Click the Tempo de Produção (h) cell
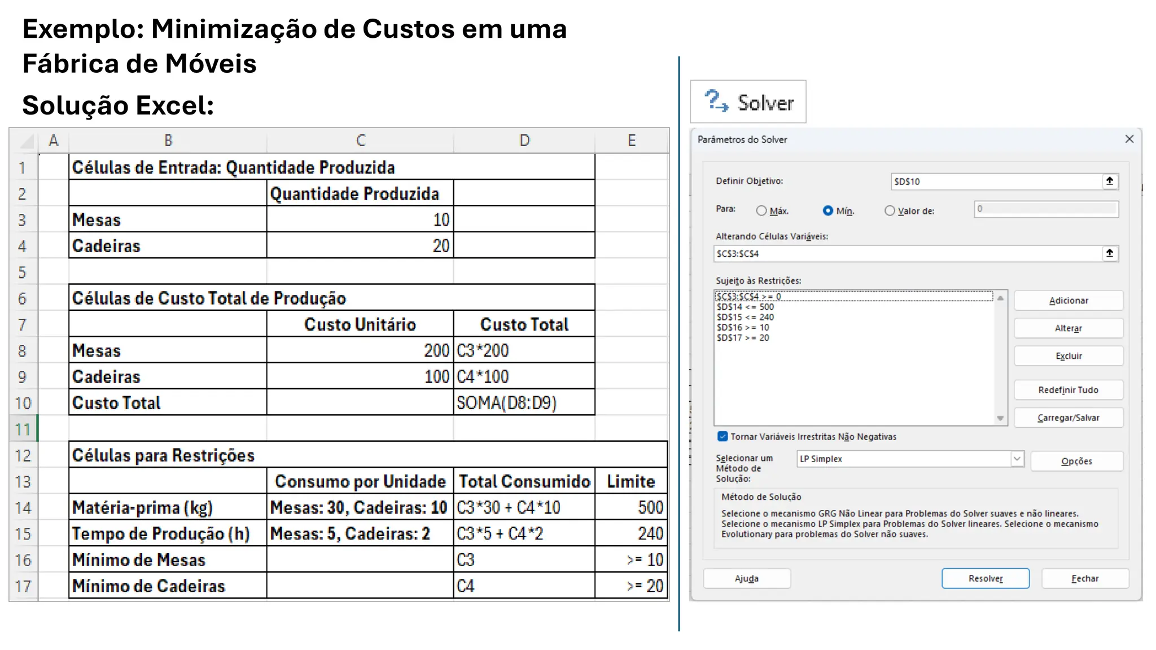 (x=168, y=533)
